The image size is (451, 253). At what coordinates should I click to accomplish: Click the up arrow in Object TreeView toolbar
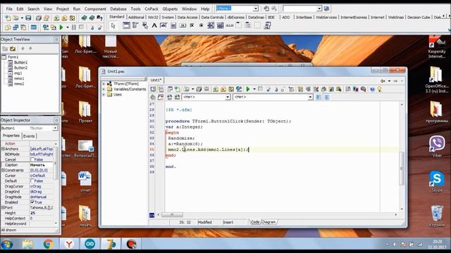[23, 48]
